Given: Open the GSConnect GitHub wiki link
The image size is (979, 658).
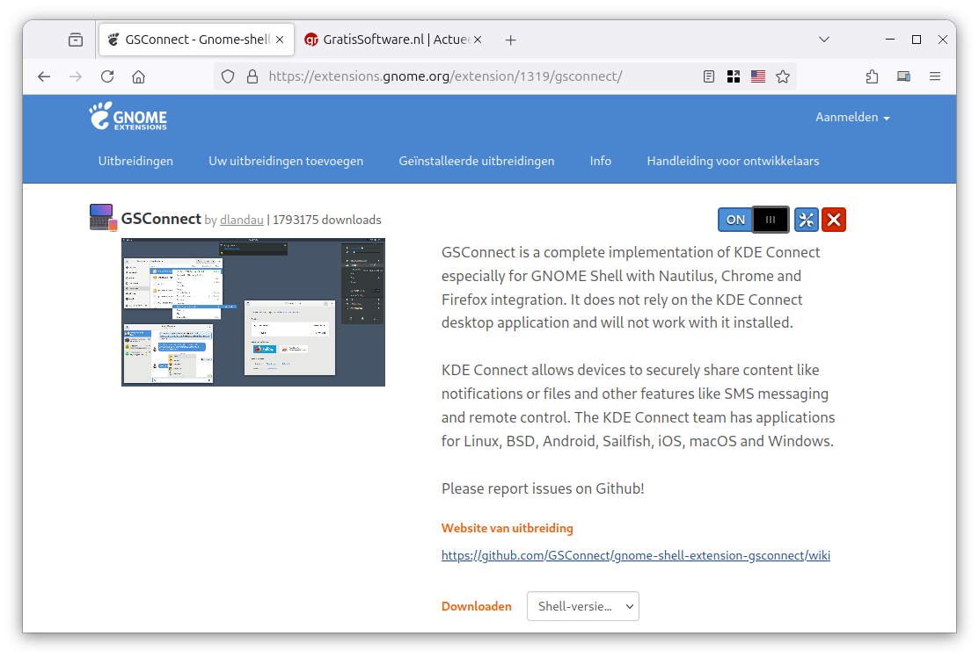Looking at the screenshot, I should pyautogui.click(x=635, y=555).
